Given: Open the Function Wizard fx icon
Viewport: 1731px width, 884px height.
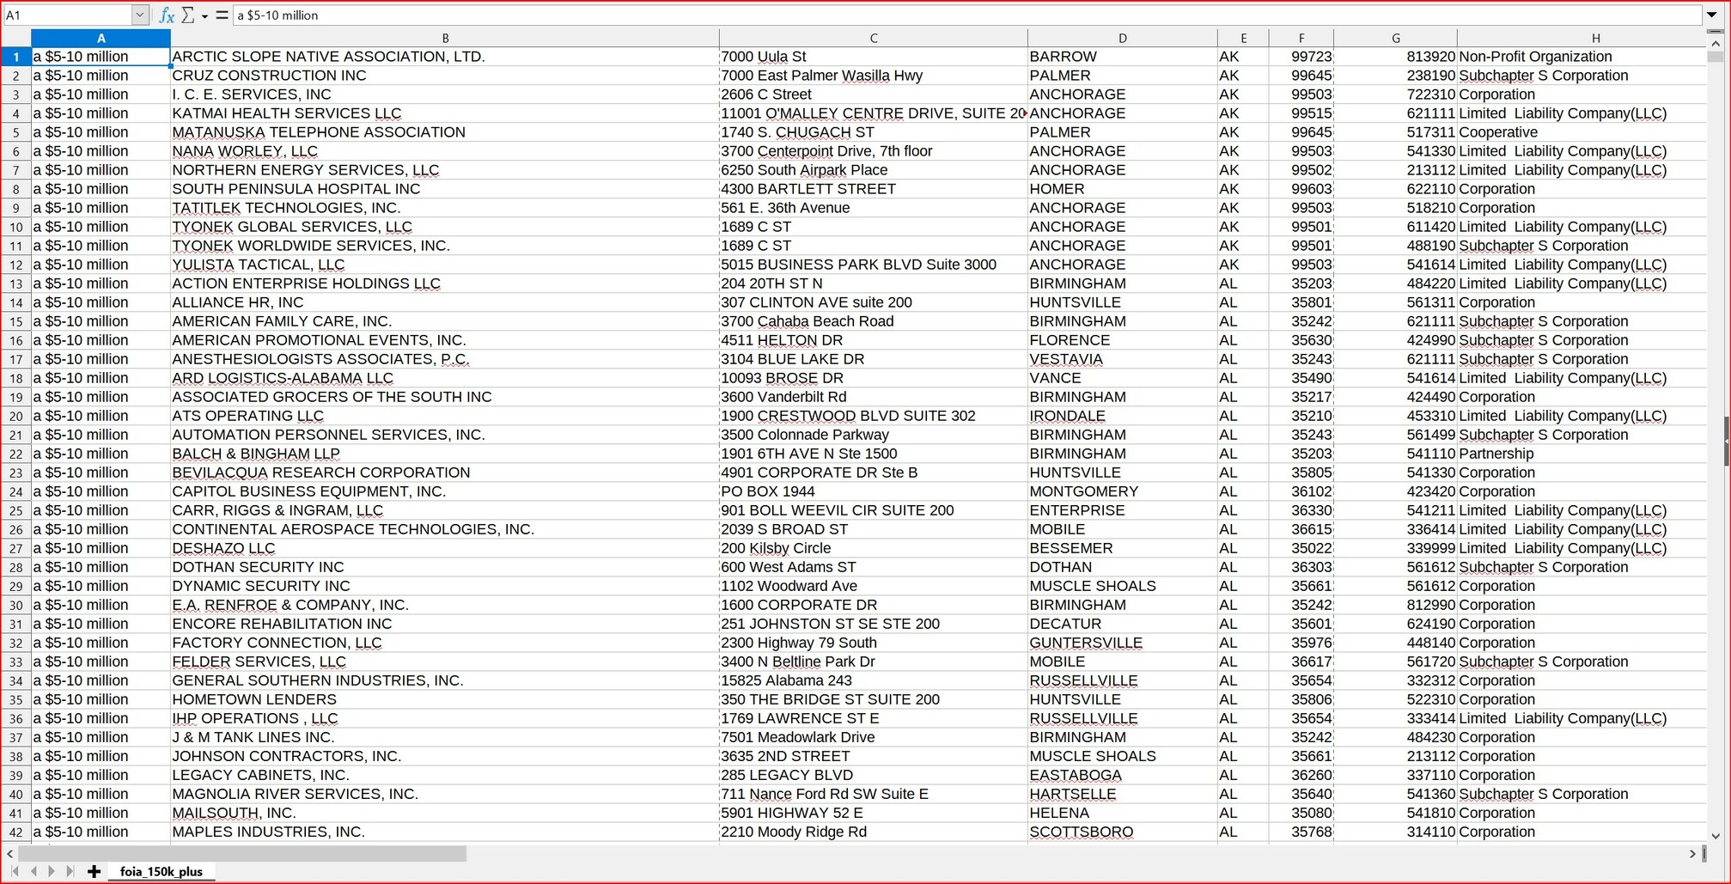Looking at the screenshot, I should pyautogui.click(x=167, y=15).
